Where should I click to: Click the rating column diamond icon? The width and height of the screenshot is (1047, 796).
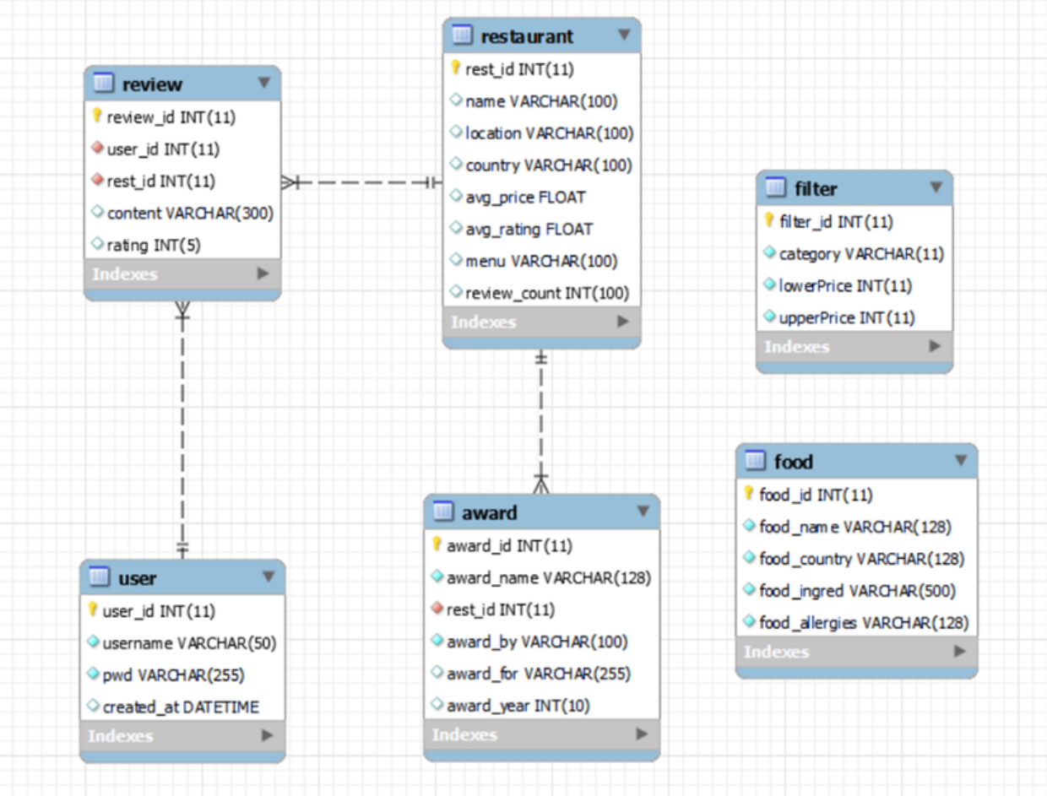[x=97, y=245]
